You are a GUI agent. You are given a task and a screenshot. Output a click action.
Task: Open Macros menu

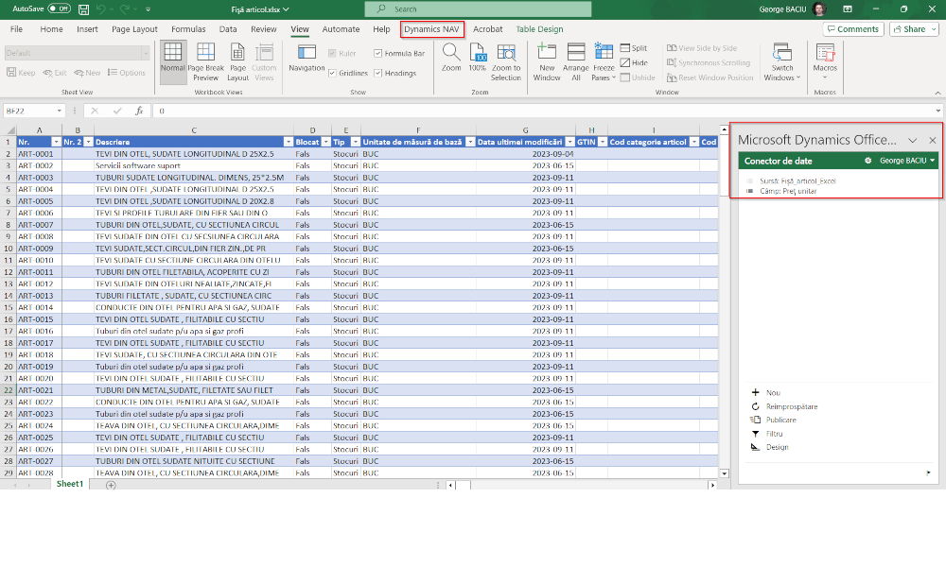(x=825, y=62)
